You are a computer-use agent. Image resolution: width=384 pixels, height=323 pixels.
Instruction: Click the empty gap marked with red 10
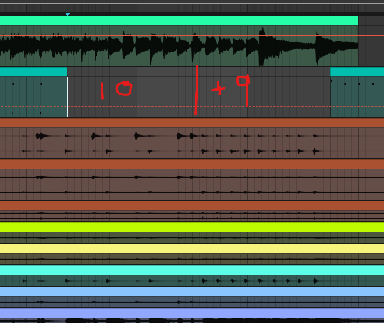click(x=116, y=90)
